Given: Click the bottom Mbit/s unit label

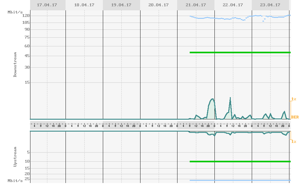Looking at the screenshot, I should click(15, 181).
